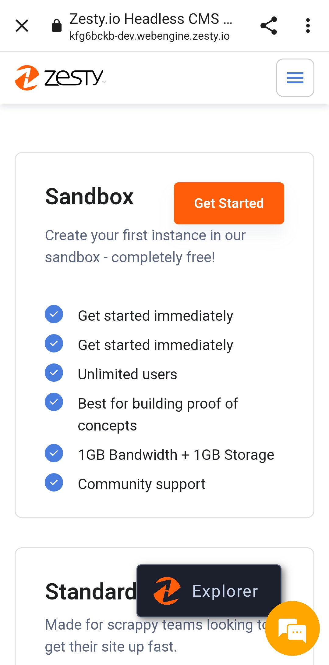329x665 pixels.
Task: Open the hamburger navigation menu
Action: 295,78
